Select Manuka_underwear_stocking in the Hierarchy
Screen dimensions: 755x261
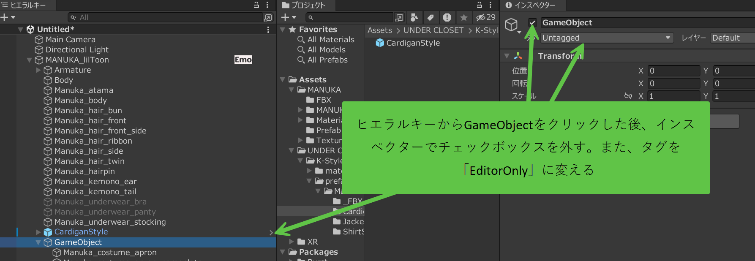[110, 222]
